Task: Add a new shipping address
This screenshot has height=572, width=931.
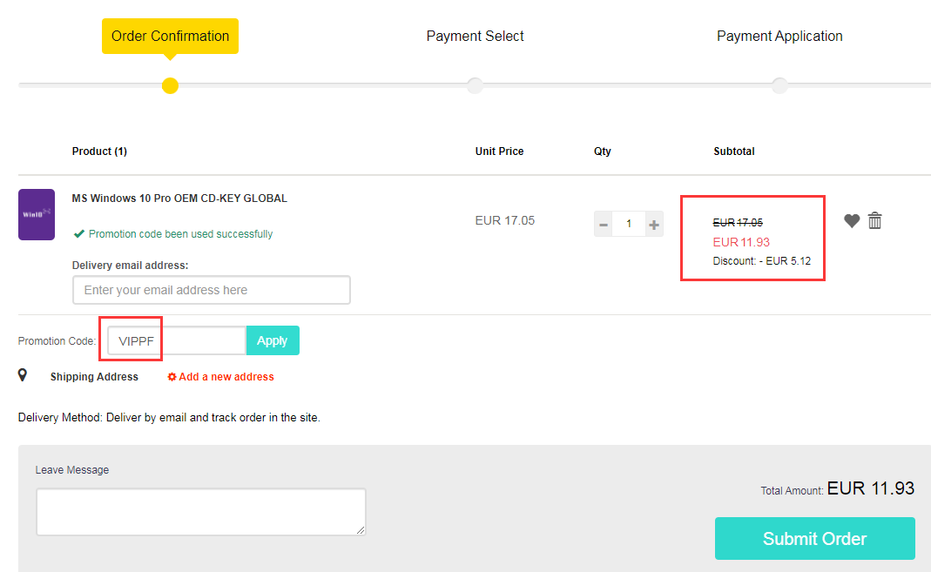Action: [x=221, y=377]
